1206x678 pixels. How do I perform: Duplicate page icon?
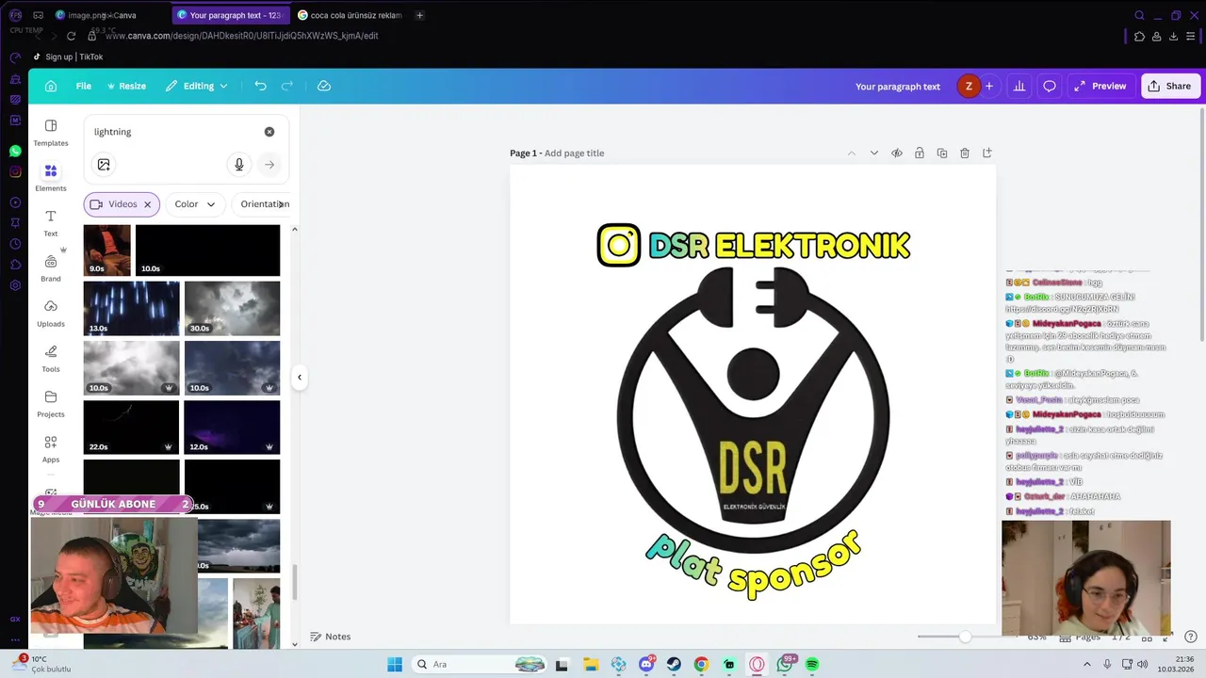(942, 153)
